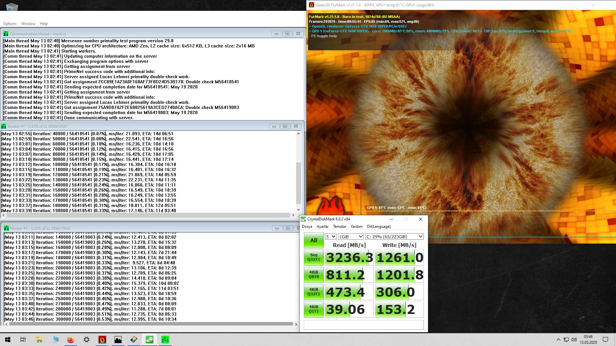Click the CrystalDiskMark title bar app icon

click(303, 219)
